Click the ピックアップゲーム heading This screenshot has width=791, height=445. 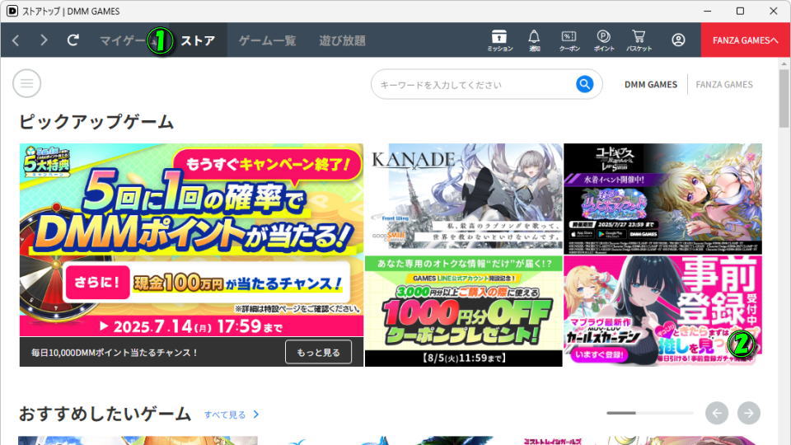tap(96, 122)
